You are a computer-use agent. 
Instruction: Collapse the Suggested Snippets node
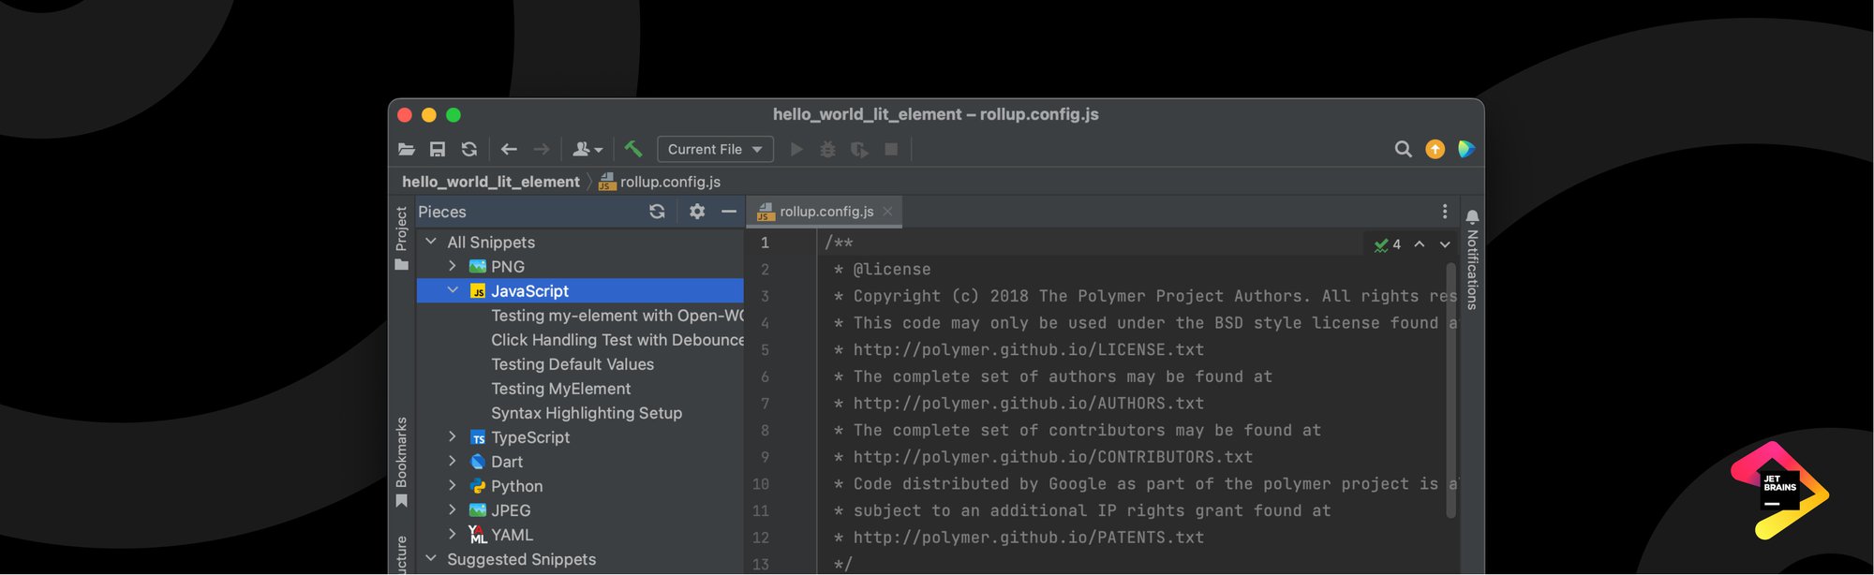(431, 558)
